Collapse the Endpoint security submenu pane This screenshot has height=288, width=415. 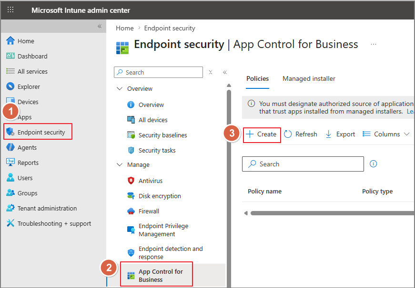pos(225,72)
